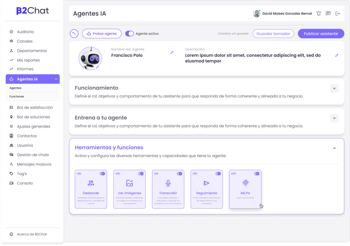This screenshot has width=350, height=246.
Task: Enable the MCPs tool switch
Action: [x=256, y=173]
